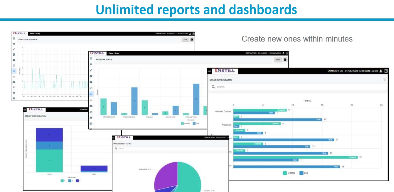Click the triangle icon in the Phase I Milestone Status sidebar
Image resolution: width=394 pixels, height=192 pixels.
tap(91, 100)
